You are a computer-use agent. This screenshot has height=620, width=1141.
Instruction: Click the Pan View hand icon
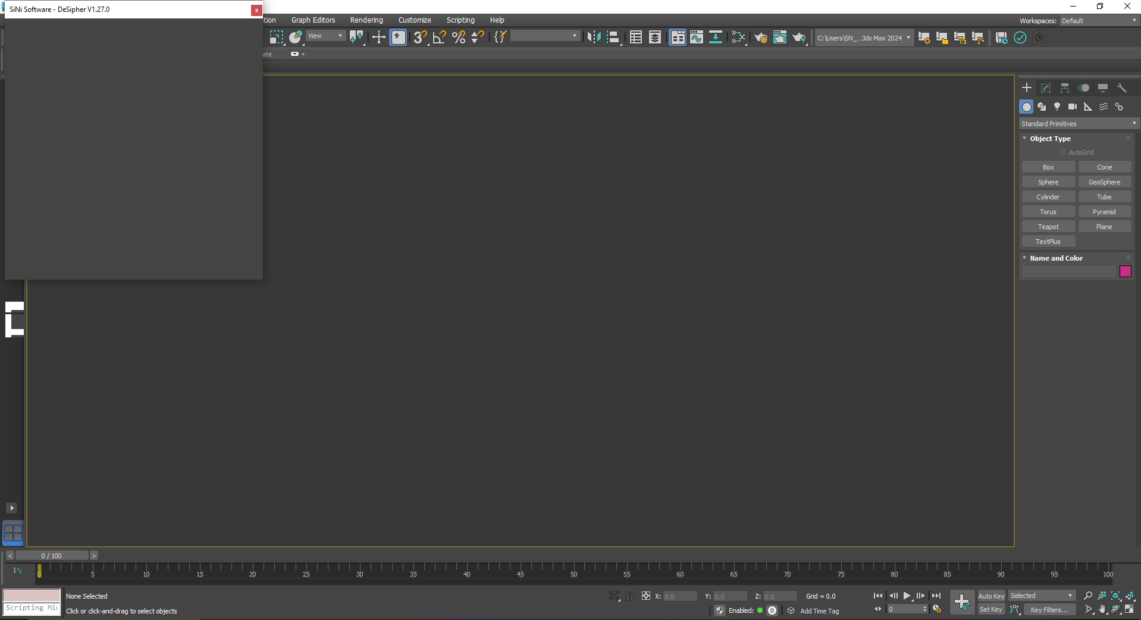[x=1102, y=609]
